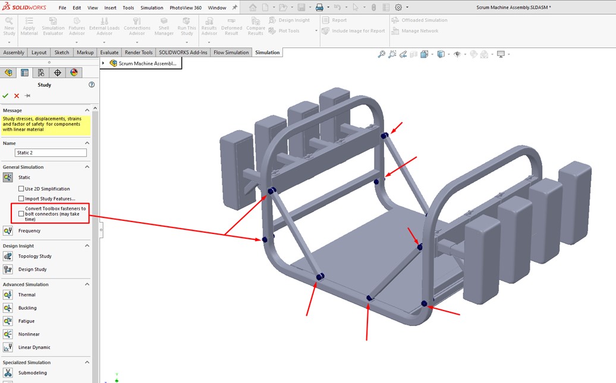This screenshot has height=383, width=616.
Task: Select the Buckling study icon
Action: pos(8,308)
